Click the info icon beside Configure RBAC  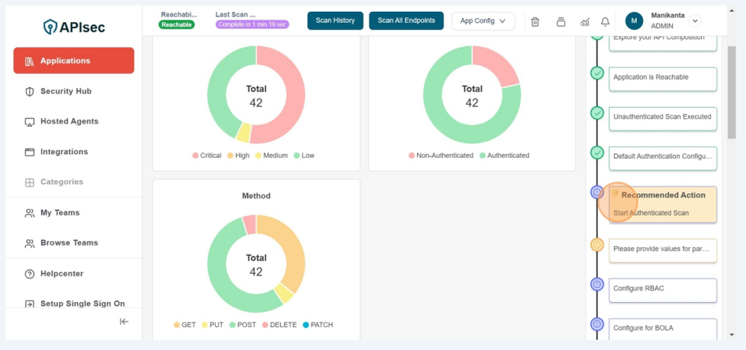[597, 284]
